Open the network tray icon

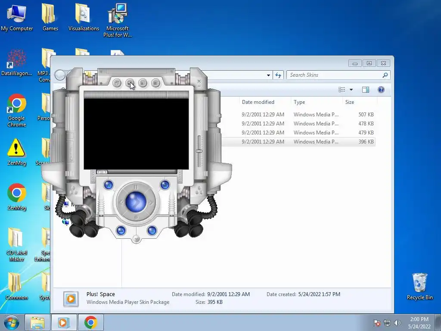387,323
